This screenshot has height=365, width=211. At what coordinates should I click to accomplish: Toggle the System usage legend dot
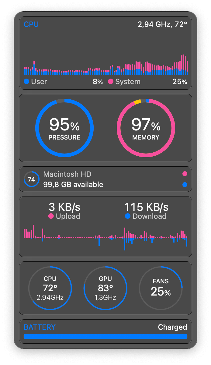pos(111,82)
